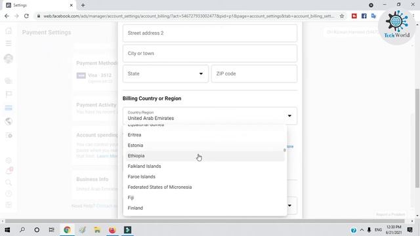
Task: Open Task View on taskbar
Action: pos(51,230)
